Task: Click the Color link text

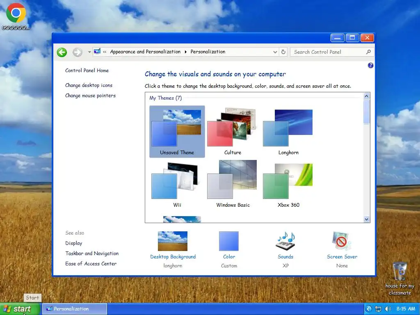Action: [x=229, y=257]
